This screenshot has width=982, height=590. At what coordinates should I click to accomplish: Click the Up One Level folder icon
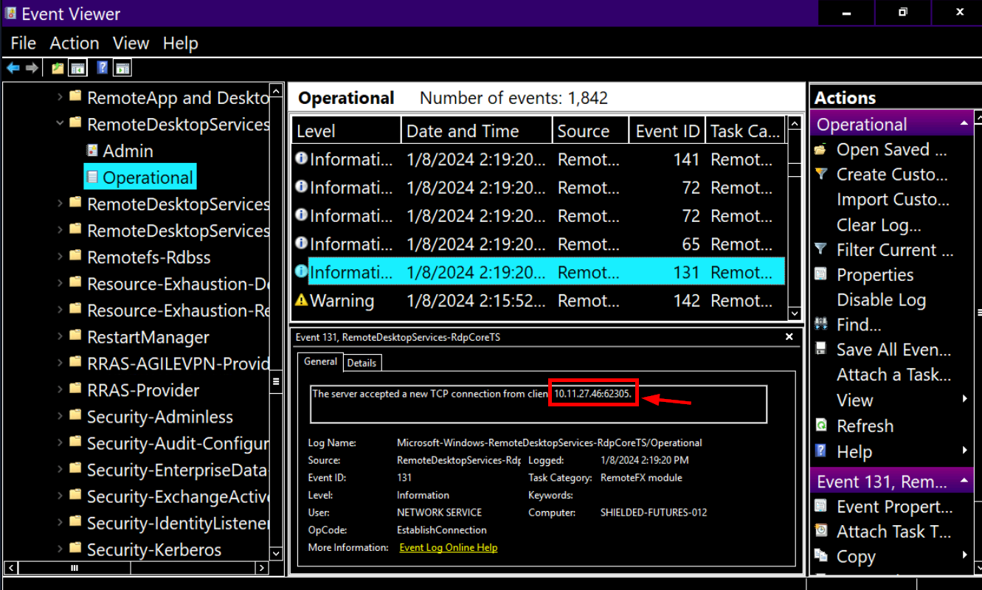click(58, 68)
